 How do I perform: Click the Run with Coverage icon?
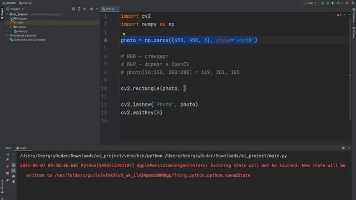coord(333,3)
